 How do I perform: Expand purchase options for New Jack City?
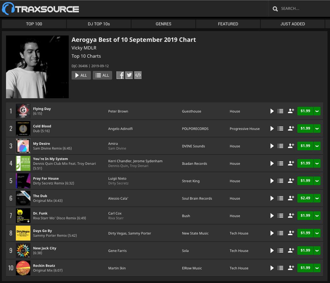317,251
